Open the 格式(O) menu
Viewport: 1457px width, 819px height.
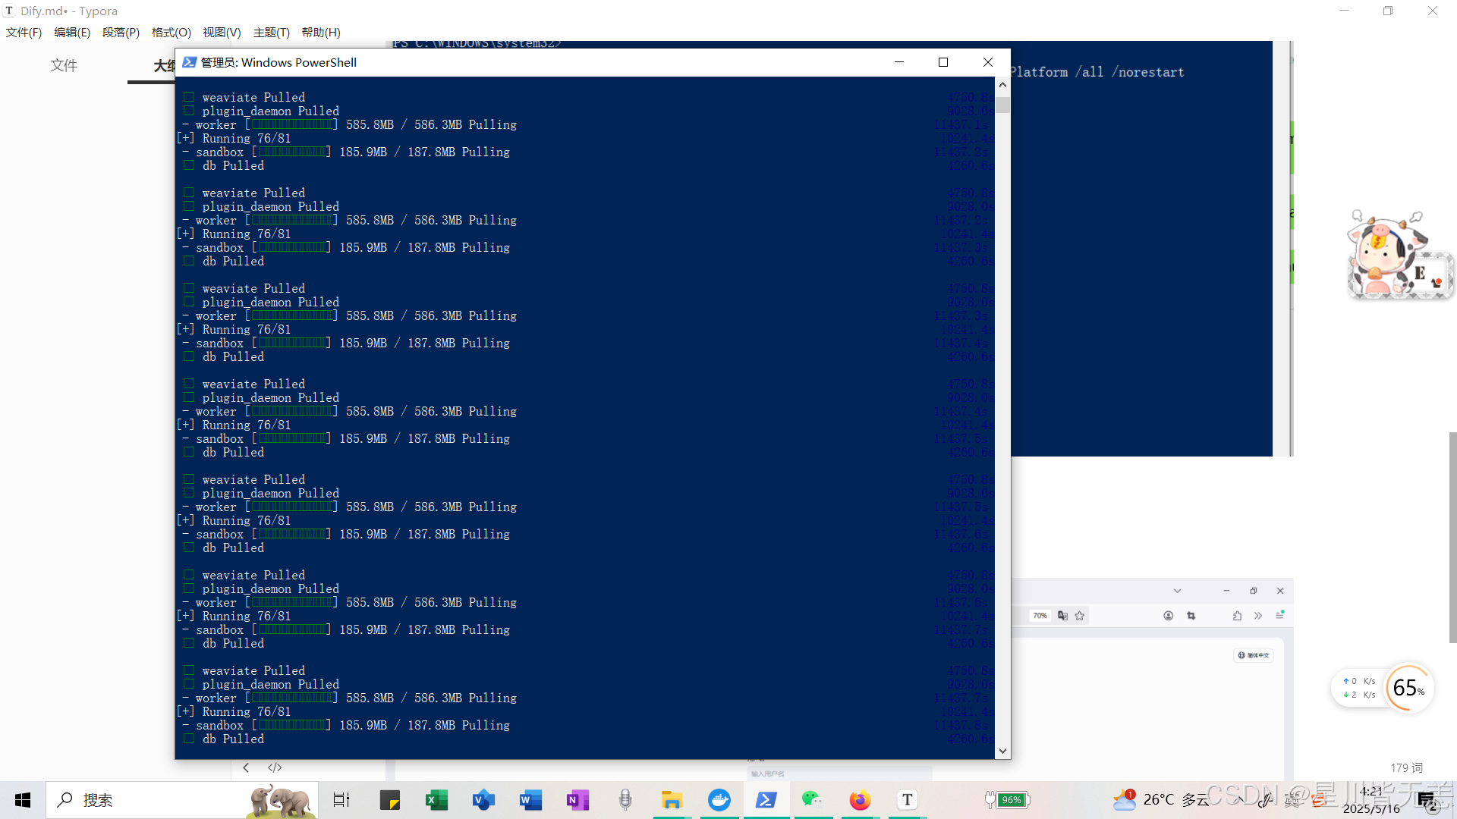coord(171,33)
